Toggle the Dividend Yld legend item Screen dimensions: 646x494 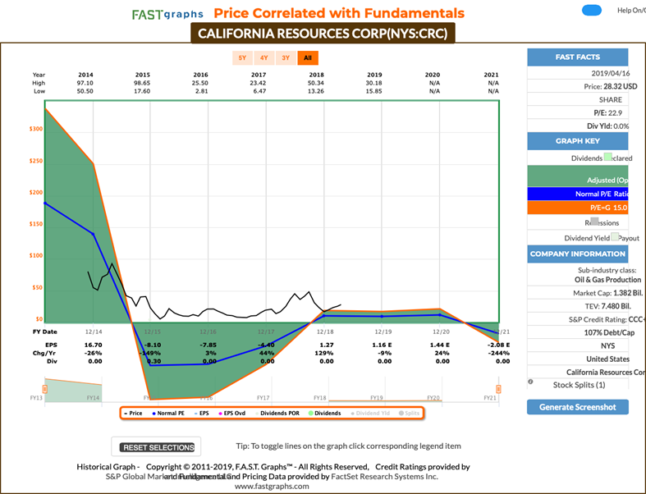(x=370, y=414)
